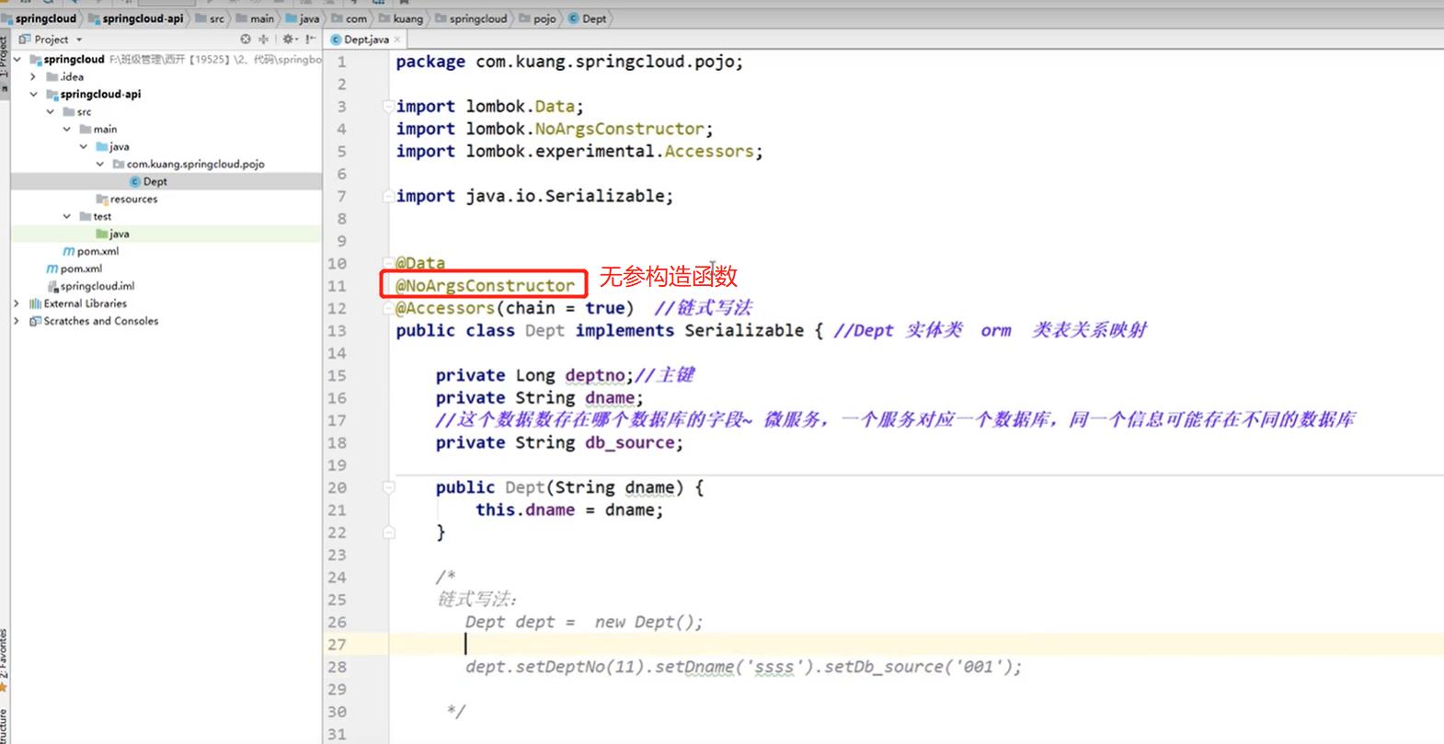Screen dimensions: 1444x744
Task: Click the deptno field name
Action: 595,375
